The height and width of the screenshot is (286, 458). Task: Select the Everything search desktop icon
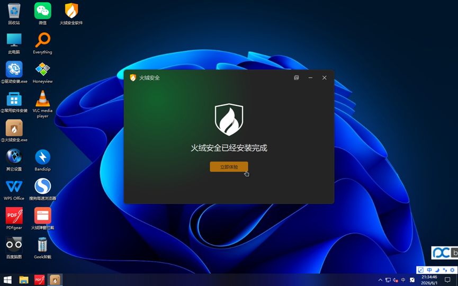click(x=43, y=43)
